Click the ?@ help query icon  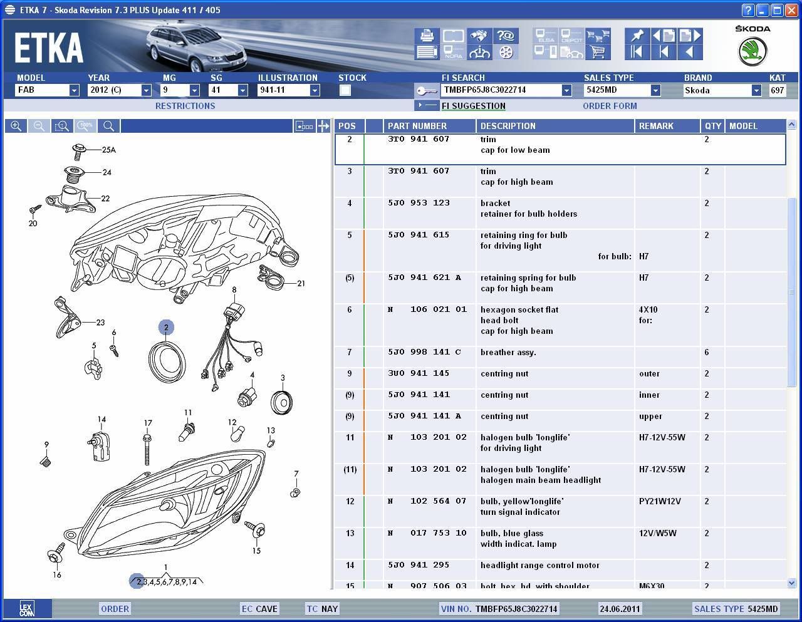(506, 36)
